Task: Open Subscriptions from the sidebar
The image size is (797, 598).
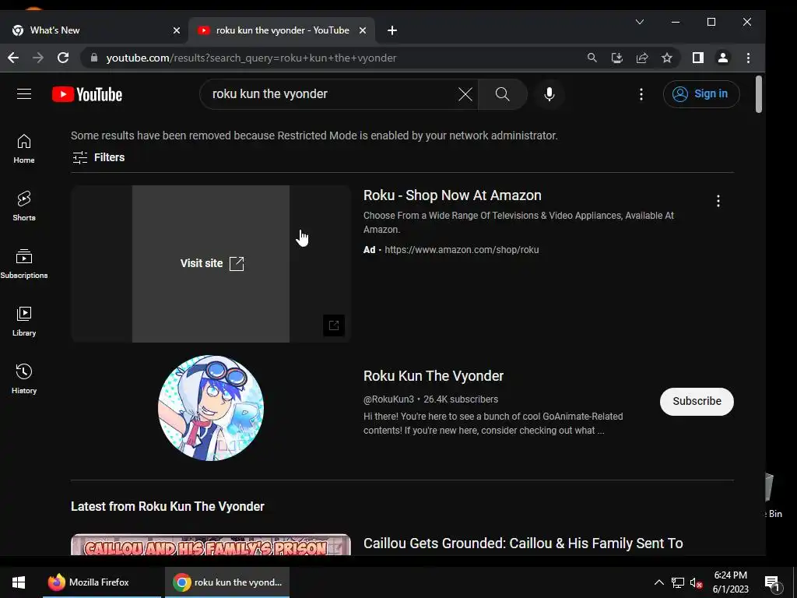Action: (24, 264)
